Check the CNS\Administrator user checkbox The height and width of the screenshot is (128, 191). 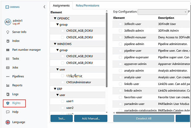pos(63,82)
